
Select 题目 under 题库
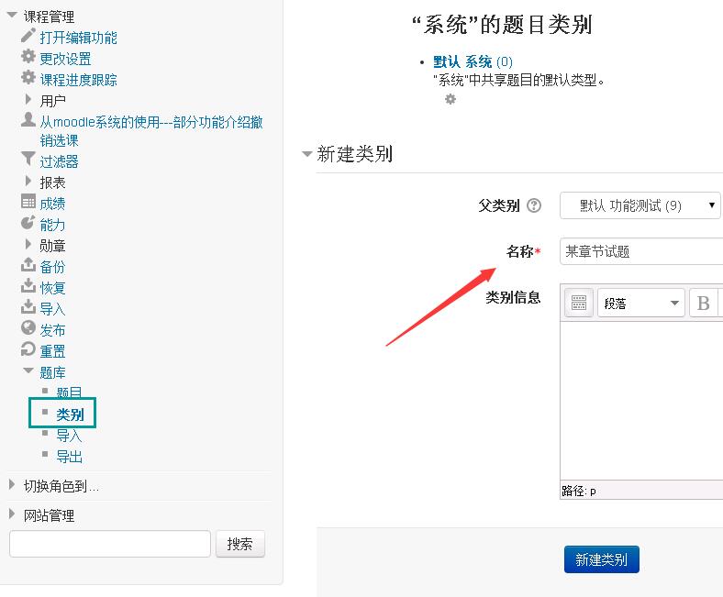point(69,392)
